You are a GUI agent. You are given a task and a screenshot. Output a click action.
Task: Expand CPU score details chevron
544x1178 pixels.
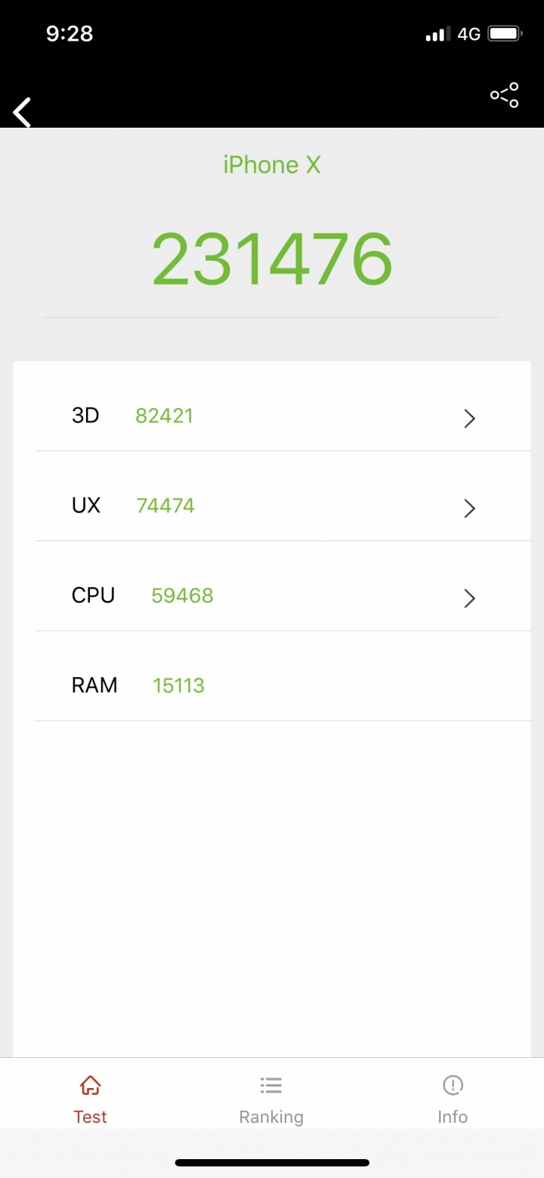[x=469, y=598]
